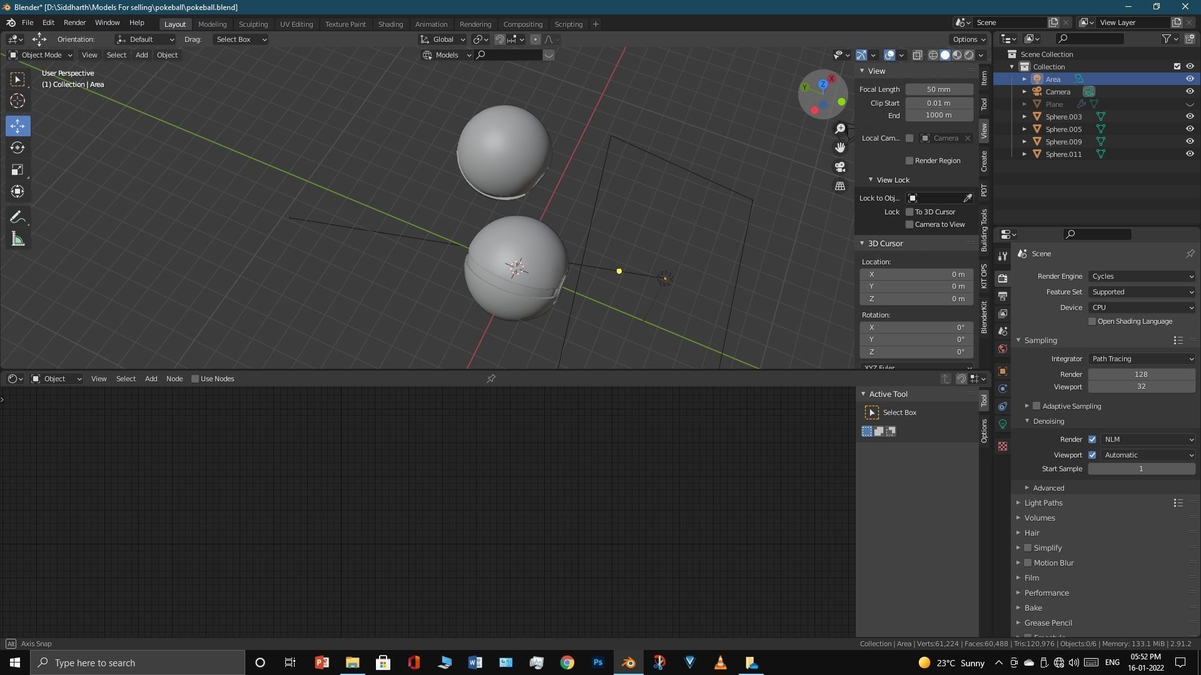The width and height of the screenshot is (1201, 675).
Task: Open the viewport Add menu
Action: (x=141, y=55)
